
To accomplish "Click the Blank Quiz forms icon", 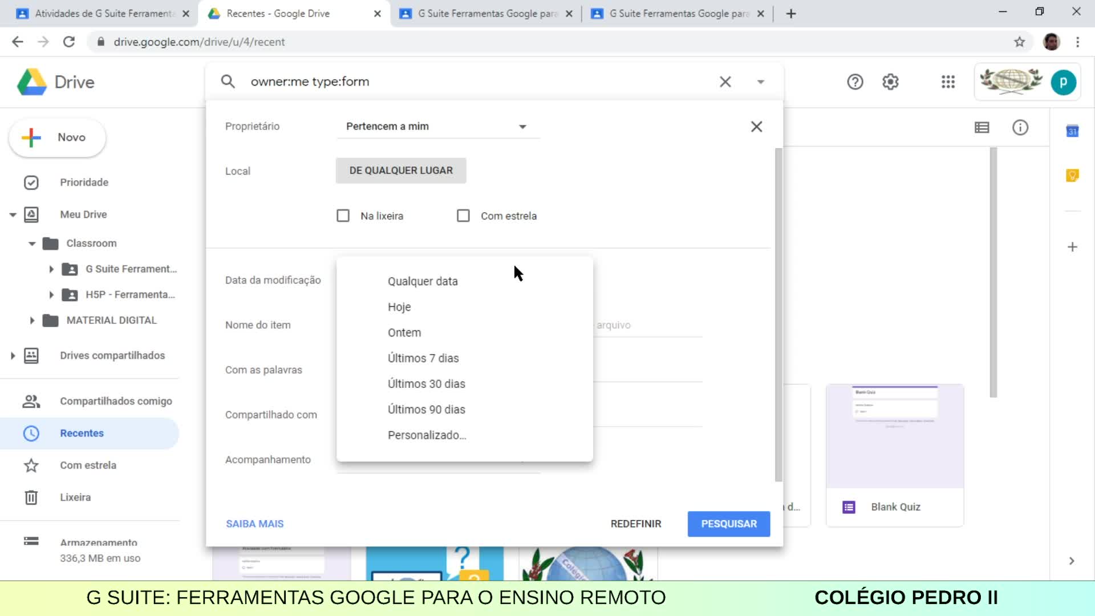I will point(849,507).
